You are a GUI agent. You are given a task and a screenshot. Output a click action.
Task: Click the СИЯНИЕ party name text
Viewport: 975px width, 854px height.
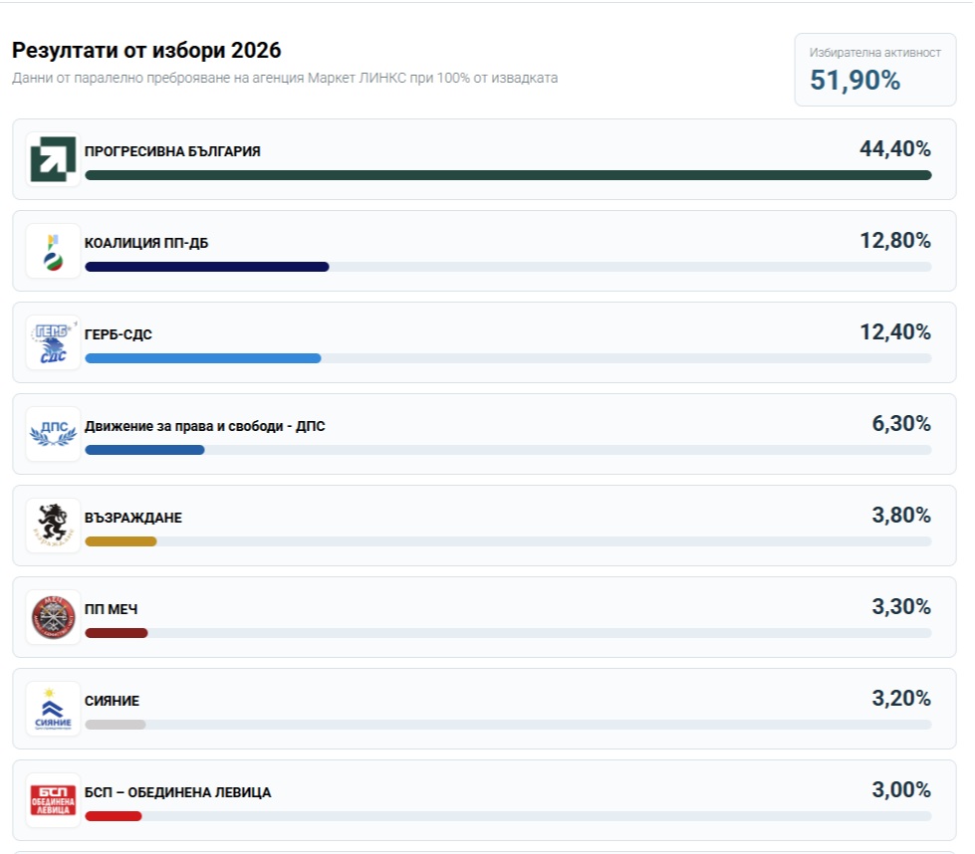(113, 701)
